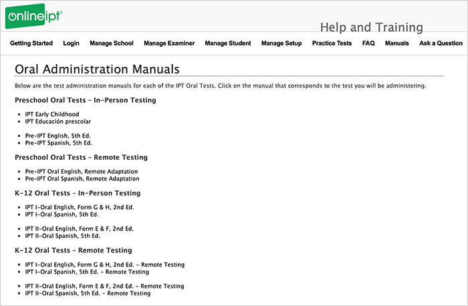Click heading Preschool Oral Tests – Remote Testing
Image resolution: width=468 pixels, height=306 pixels.
point(81,158)
